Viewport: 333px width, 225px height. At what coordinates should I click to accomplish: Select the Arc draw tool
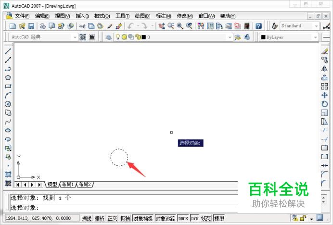click(8, 95)
